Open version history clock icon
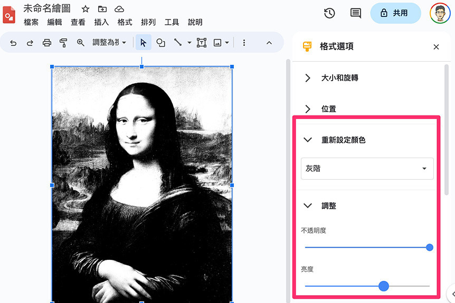 (329, 13)
